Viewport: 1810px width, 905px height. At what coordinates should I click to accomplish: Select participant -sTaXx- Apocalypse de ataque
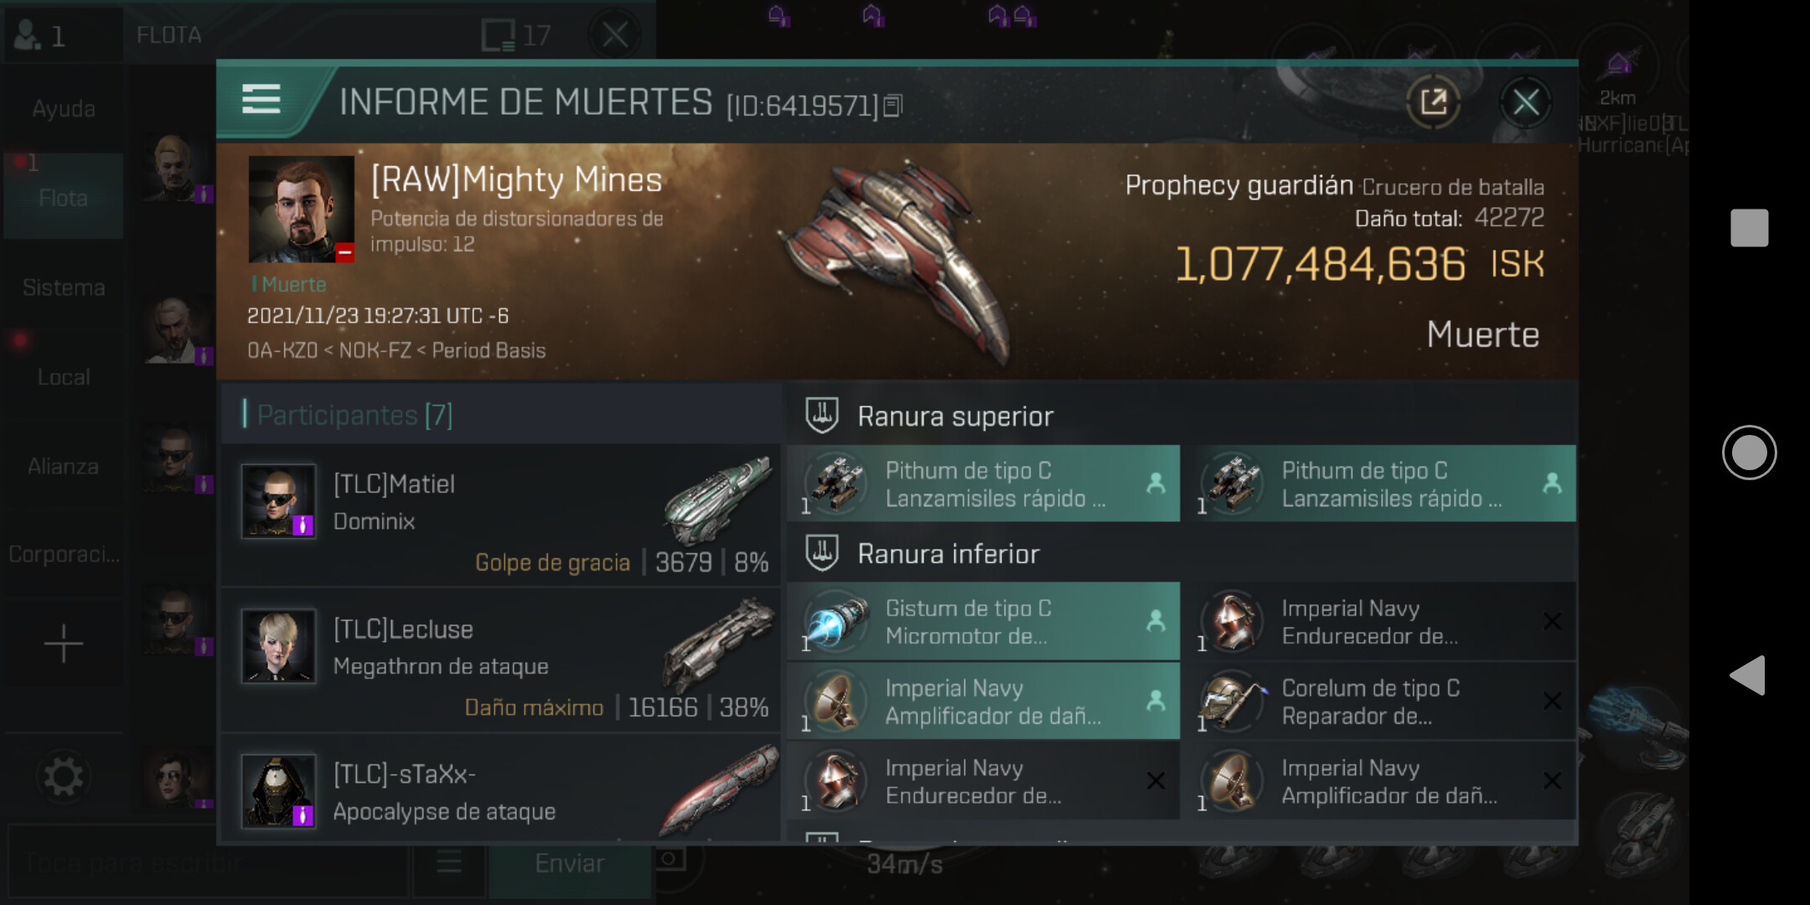point(501,792)
